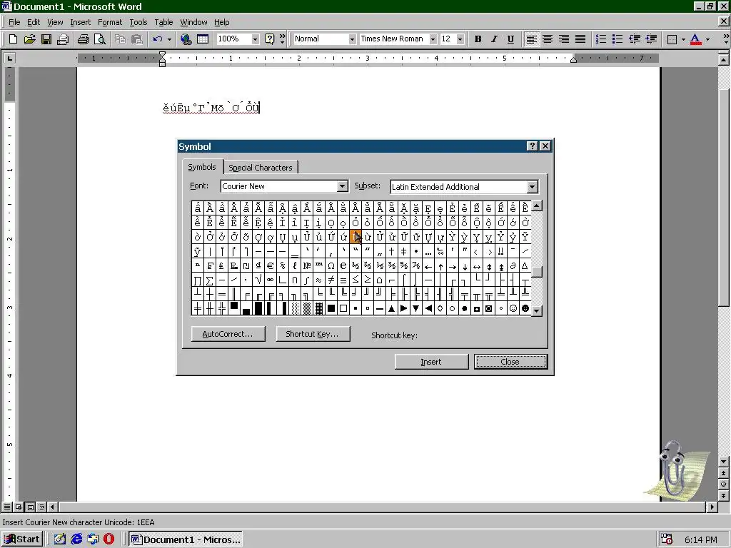Open the Format menu
Image resolution: width=731 pixels, height=548 pixels.
pyautogui.click(x=110, y=22)
